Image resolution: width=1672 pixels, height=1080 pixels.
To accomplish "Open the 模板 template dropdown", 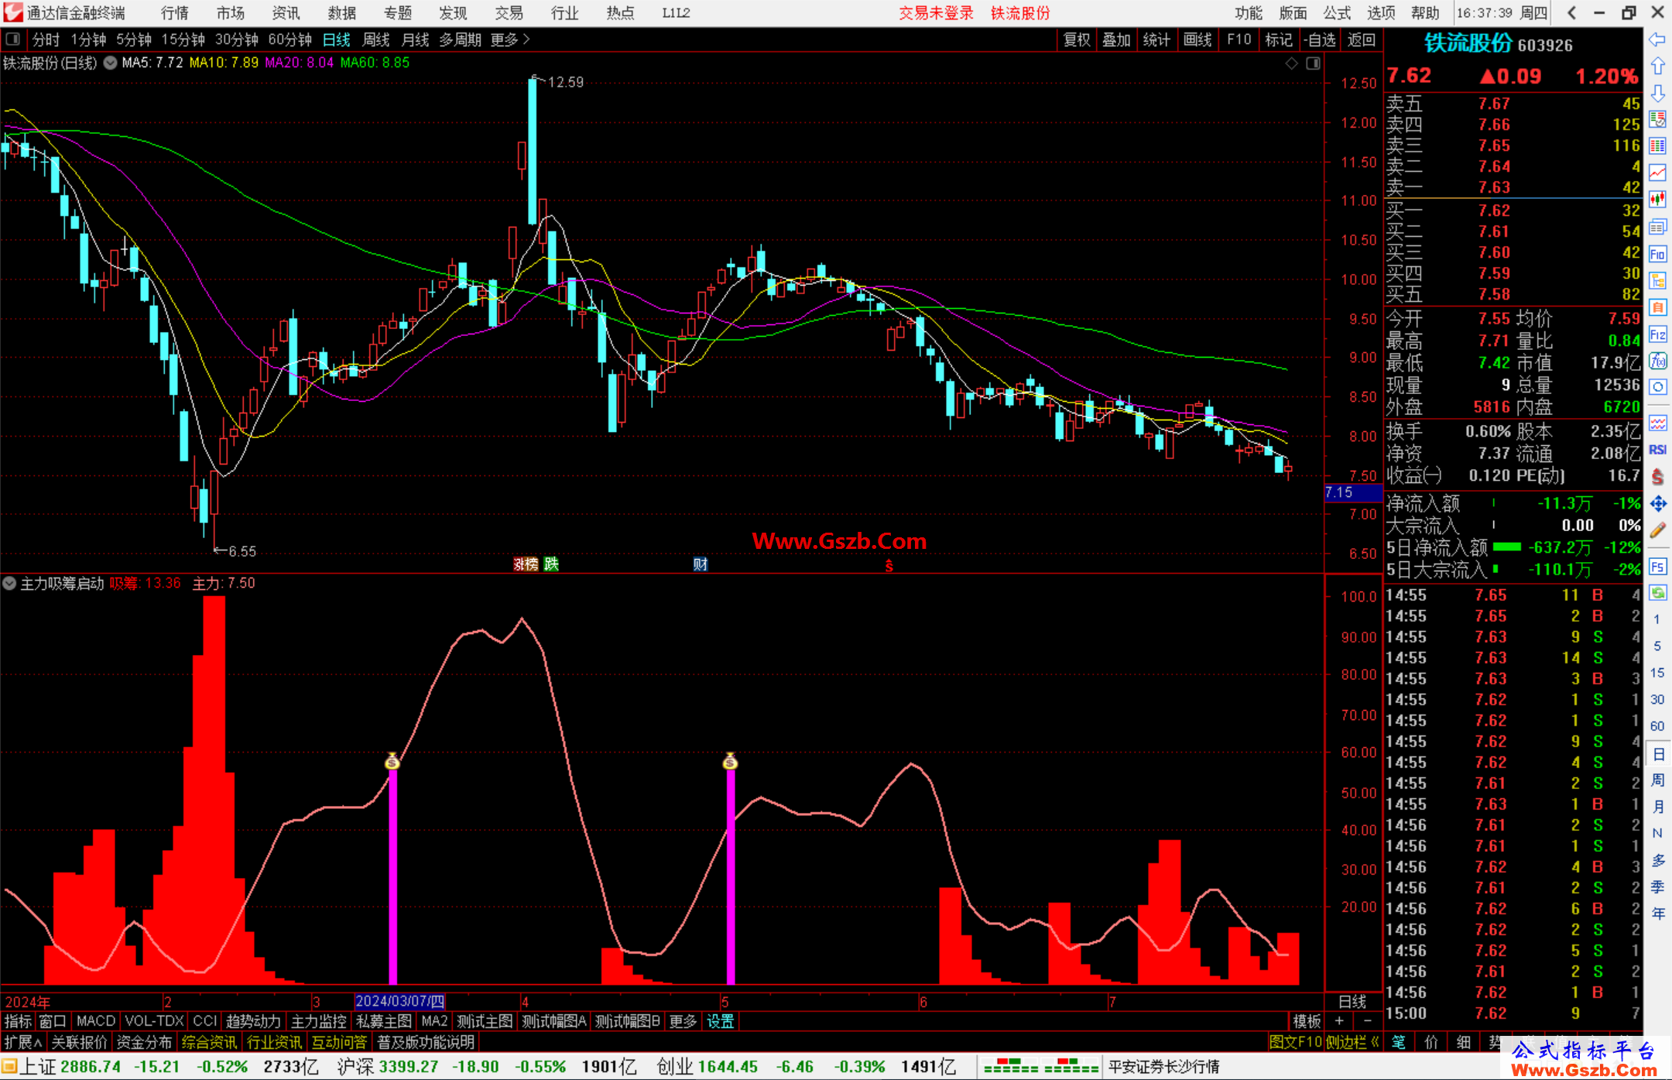I will point(1307,1021).
